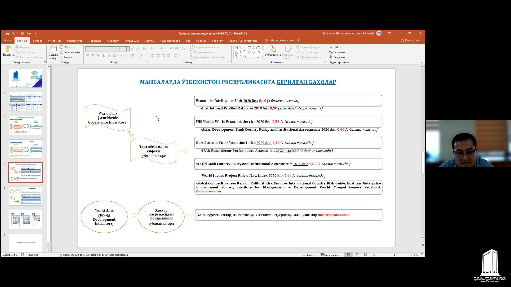This screenshot has width=511, height=287.
Task: Toggle Заметки notes pane
Action: click(309, 255)
